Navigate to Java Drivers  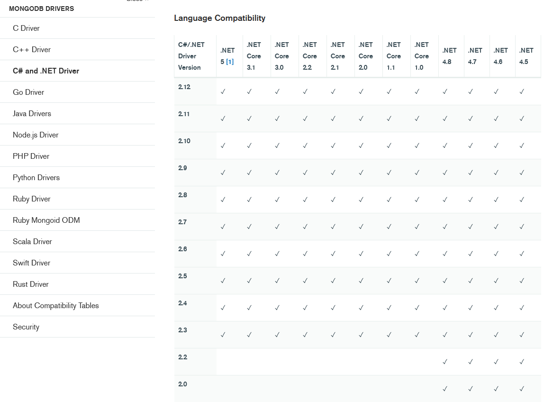(x=32, y=113)
